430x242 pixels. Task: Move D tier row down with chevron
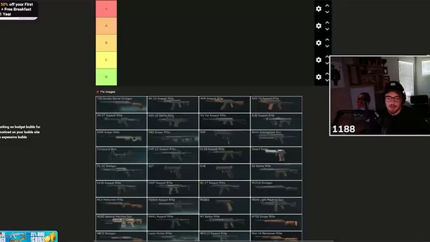(327, 80)
